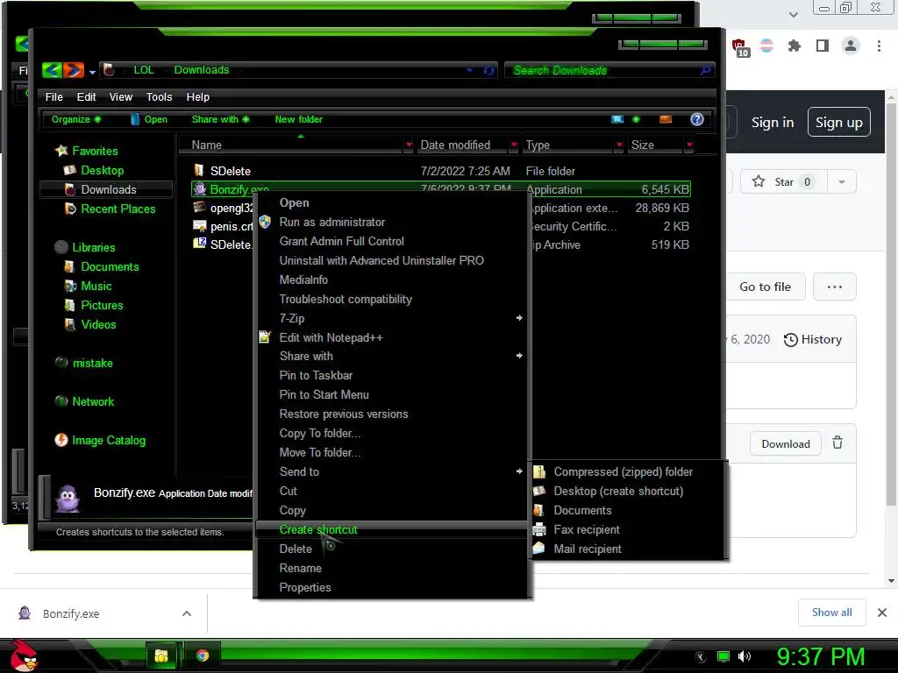Click Grant Admin Full Control entry
The height and width of the screenshot is (673, 898).
(342, 242)
